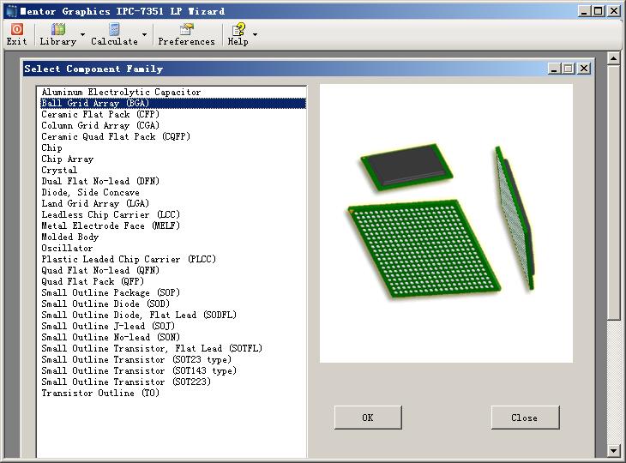Viewport: 626px width, 463px height.
Task: Click the Close button in dialog
Action: click(x=525, y=418)
